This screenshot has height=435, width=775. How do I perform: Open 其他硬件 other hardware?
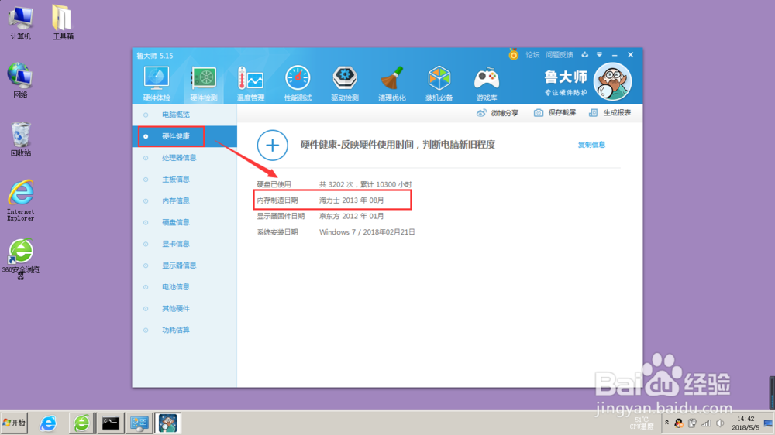[184, 308]
